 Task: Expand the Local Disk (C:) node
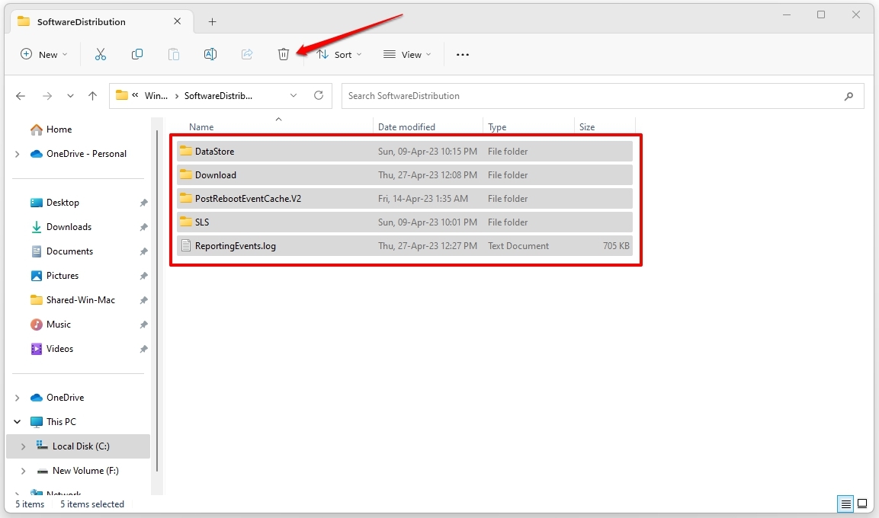pyautogui.click(x=23, y=446)
